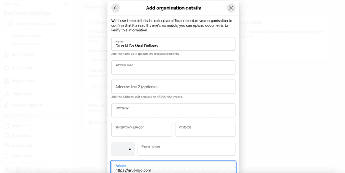The width and height of the screenshot is (345, 173).
Task: Click the Registrations clipboard icon
Action: [x=7, y=81]
